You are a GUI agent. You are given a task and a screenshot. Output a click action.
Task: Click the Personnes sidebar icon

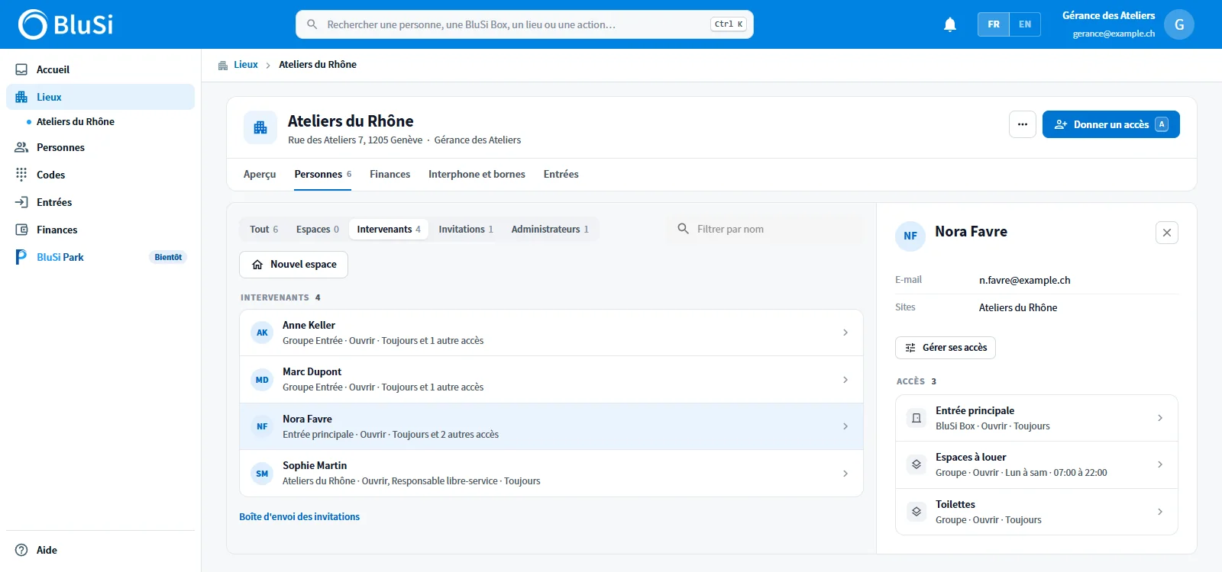[21, 147]
